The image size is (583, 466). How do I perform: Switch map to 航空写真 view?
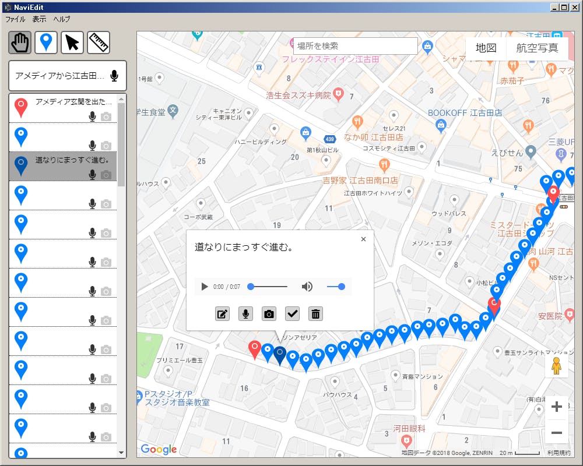537,48
